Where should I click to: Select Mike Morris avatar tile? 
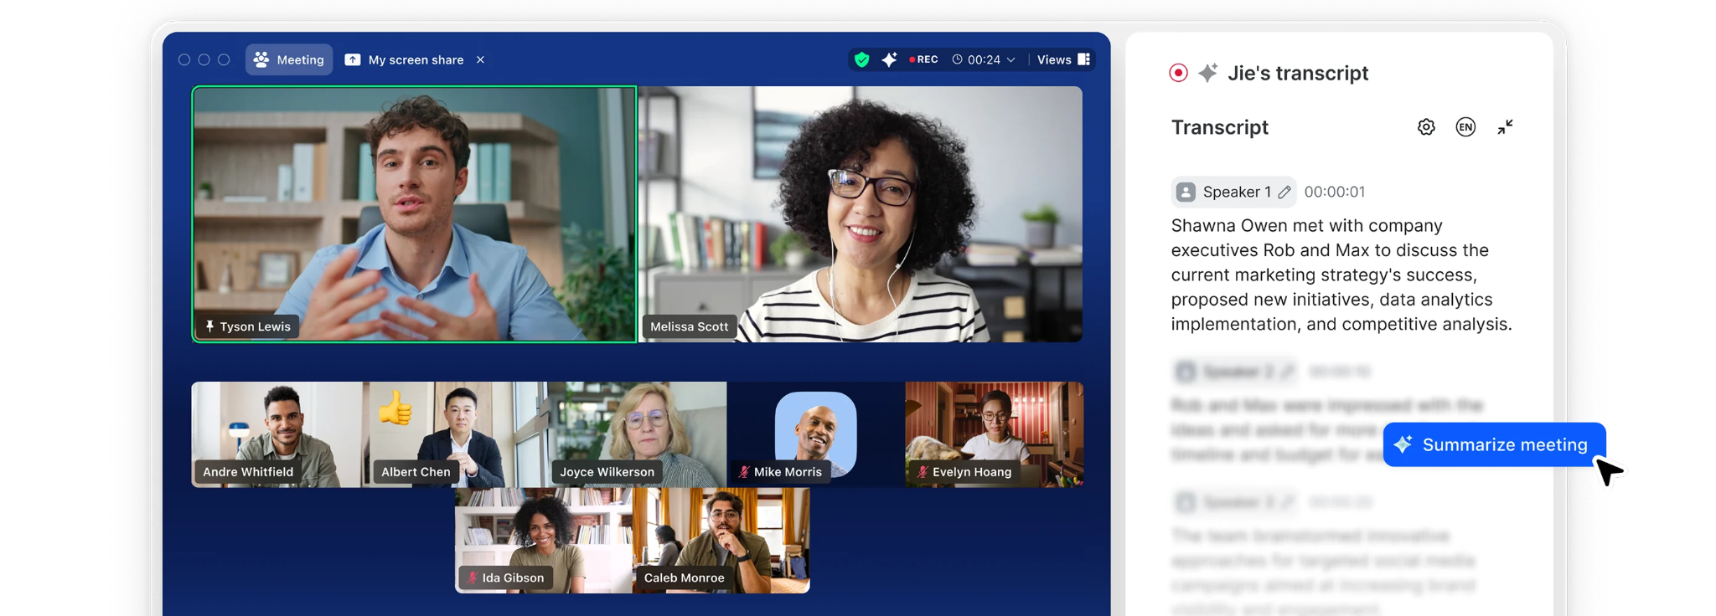815,434
